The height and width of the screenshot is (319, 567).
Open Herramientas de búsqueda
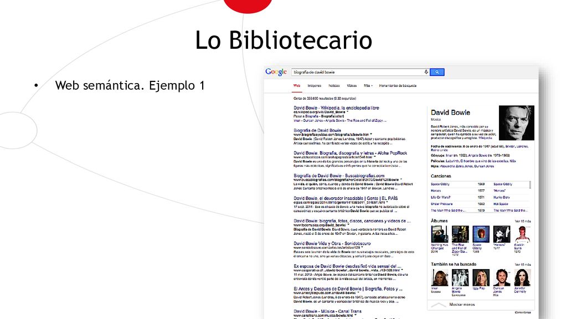[398, 86]
